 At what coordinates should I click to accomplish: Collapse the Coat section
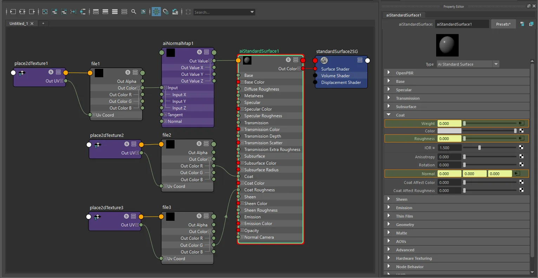pyautogui.click(x=389, y=115)
